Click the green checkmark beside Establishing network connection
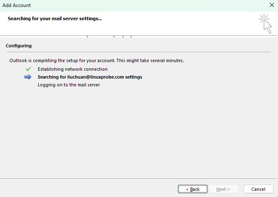Screen dimensions: 278x197 [x=28, y=69]
